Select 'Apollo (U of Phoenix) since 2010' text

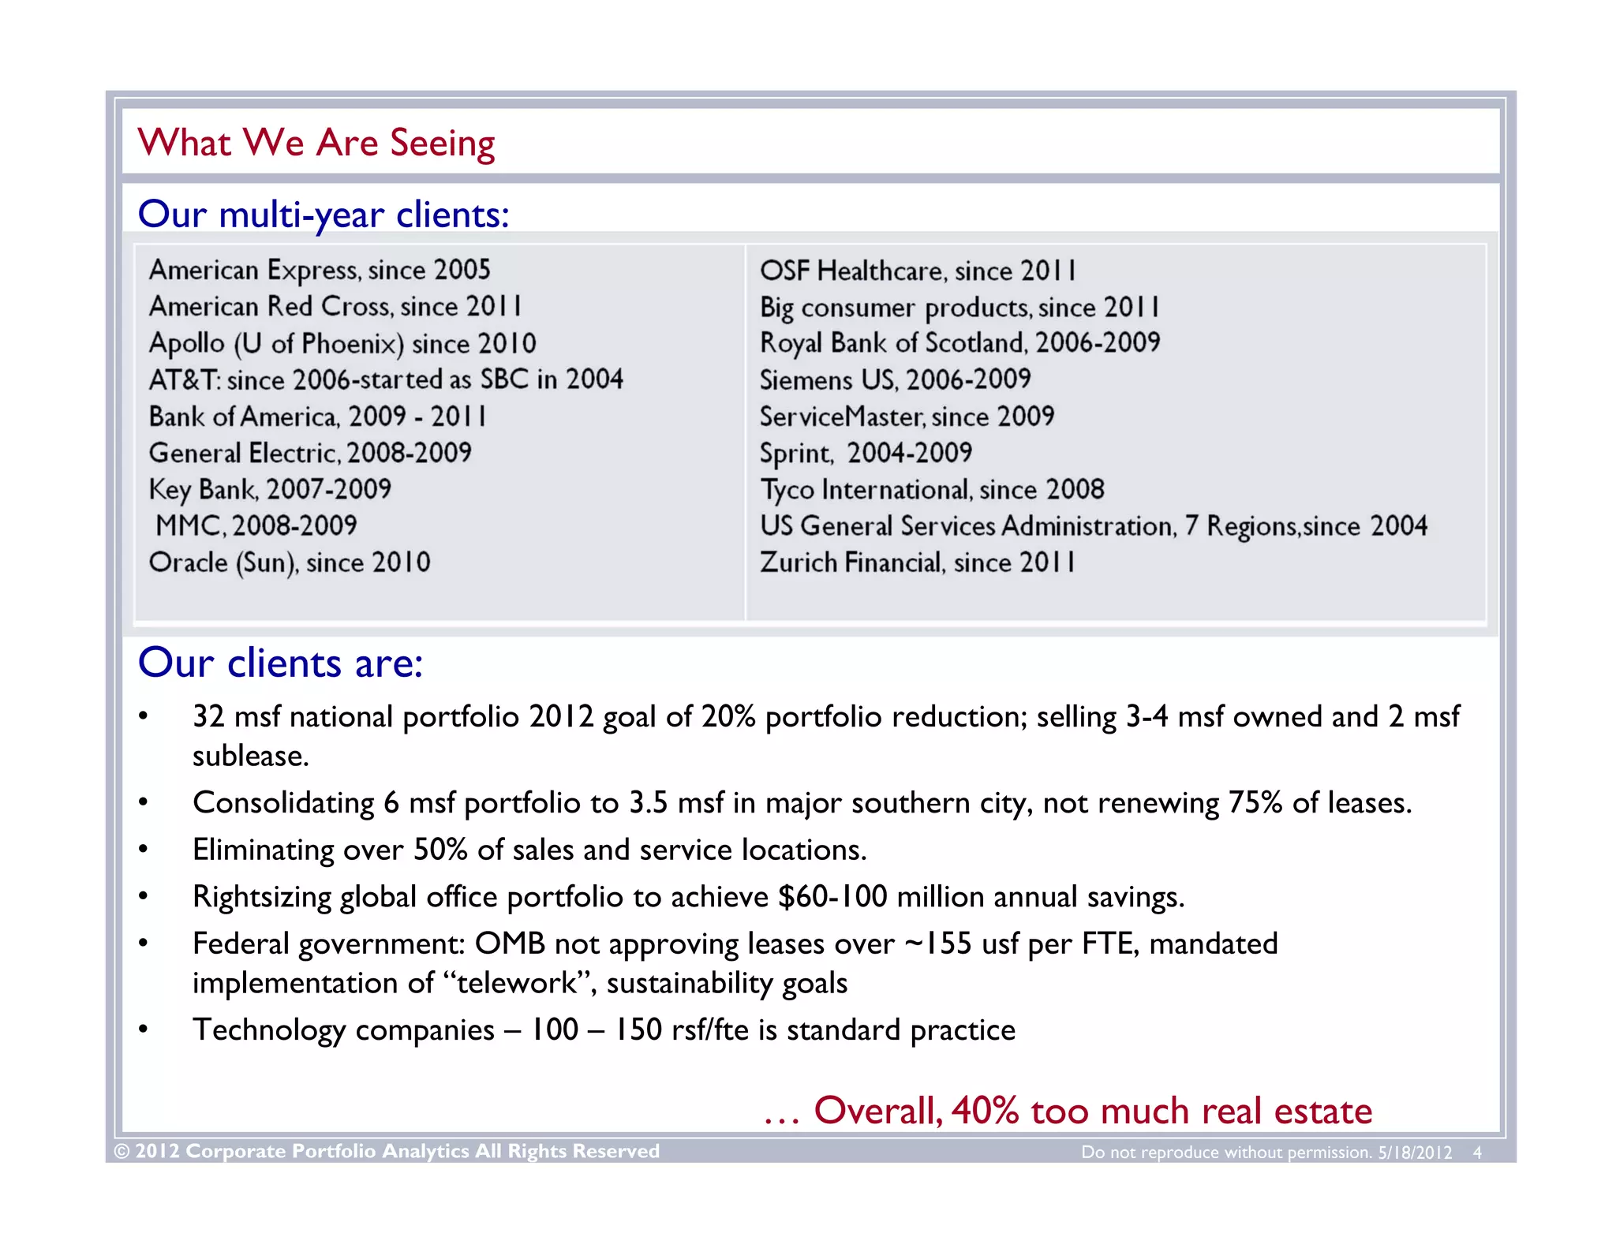tap(342, 343)
